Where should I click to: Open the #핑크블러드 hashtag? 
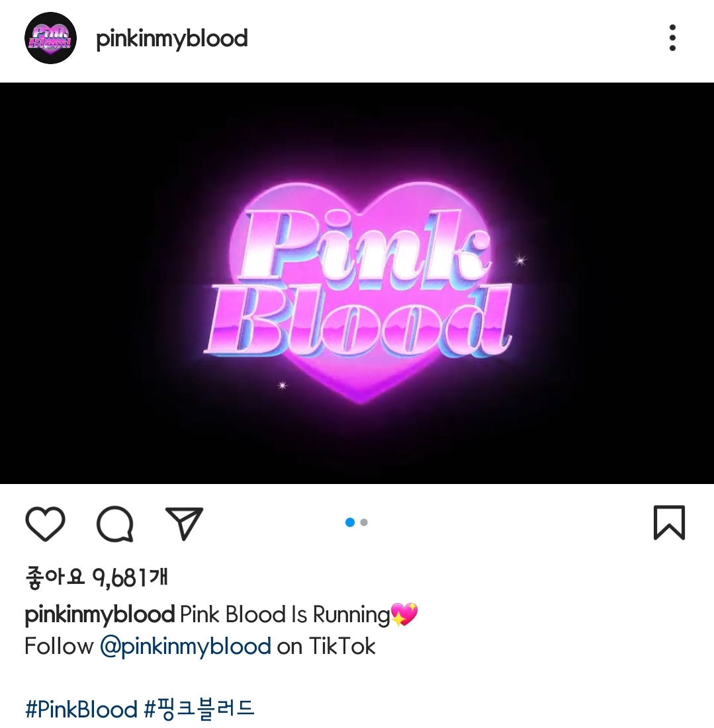(x=200, y=709)
